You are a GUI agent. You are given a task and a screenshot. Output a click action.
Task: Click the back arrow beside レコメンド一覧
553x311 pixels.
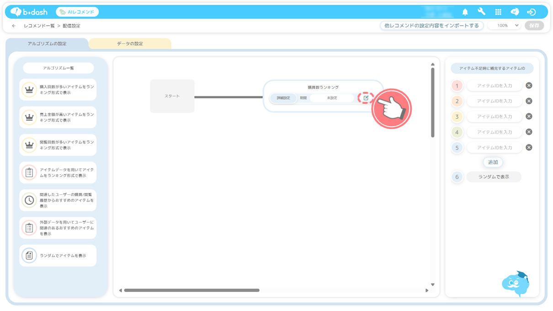click(x=14, y=26)
